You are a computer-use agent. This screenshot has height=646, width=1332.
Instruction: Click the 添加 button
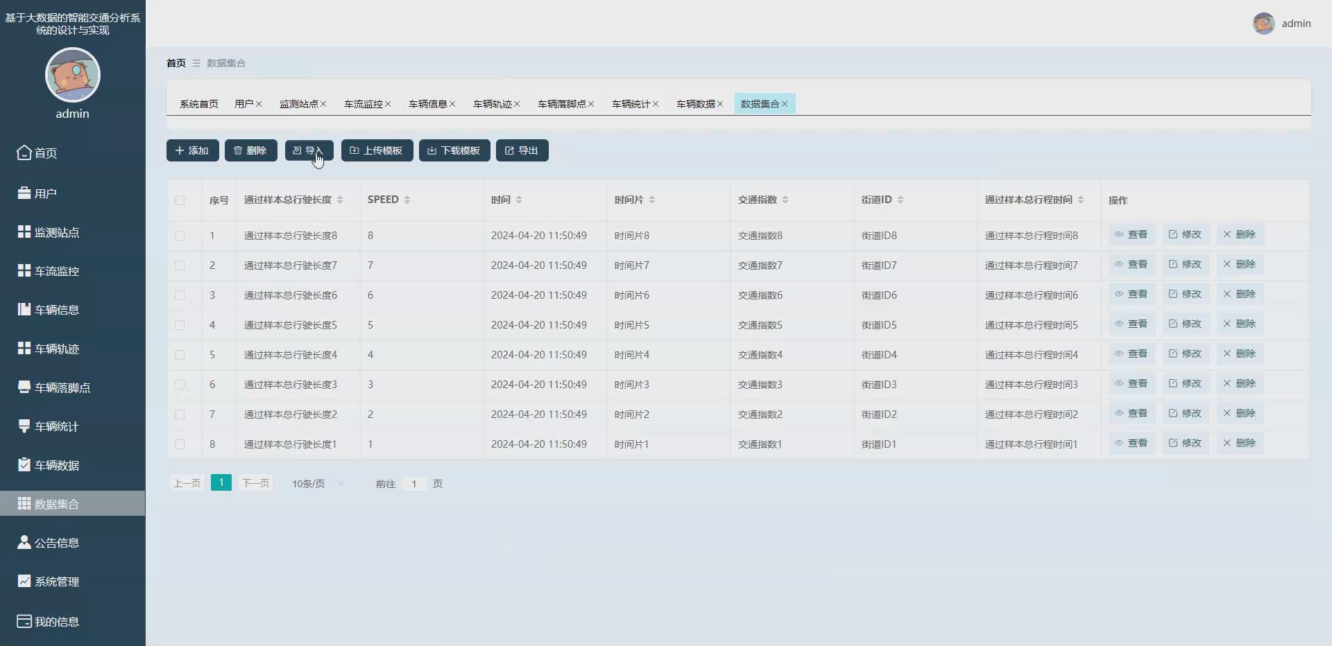point(193,150)
